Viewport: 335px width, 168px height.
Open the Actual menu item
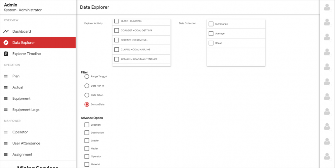(x=18, y=87)
